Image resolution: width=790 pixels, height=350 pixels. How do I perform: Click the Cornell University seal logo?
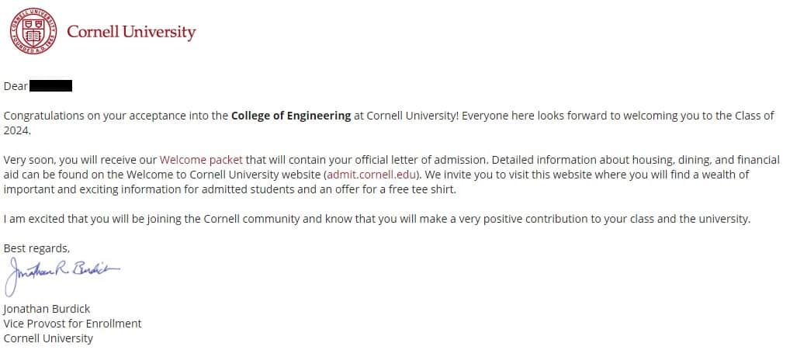coord(33,31)
